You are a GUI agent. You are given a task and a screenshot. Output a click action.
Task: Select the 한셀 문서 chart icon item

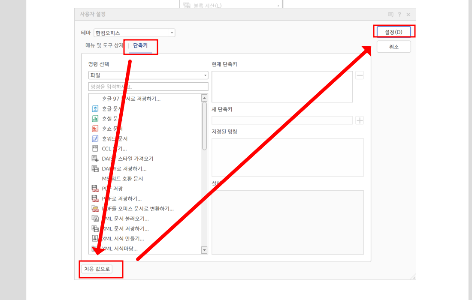[x=116, y=118]
